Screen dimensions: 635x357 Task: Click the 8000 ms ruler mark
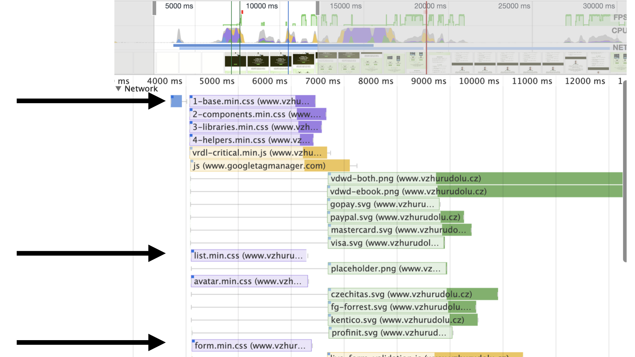pos(376,81)
